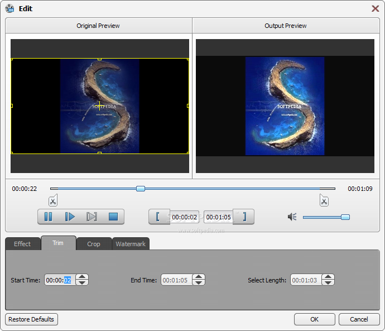The width and height of the screenshot is (385, 331).
Task: Click the Output Preview video image
Action: (x=285, y=106)
